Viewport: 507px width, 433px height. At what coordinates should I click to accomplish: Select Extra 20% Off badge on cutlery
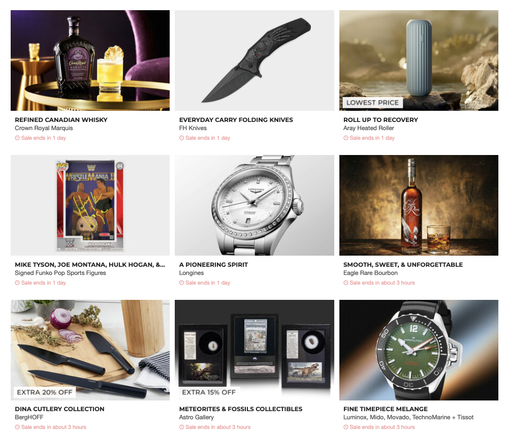tap(45, 392)
